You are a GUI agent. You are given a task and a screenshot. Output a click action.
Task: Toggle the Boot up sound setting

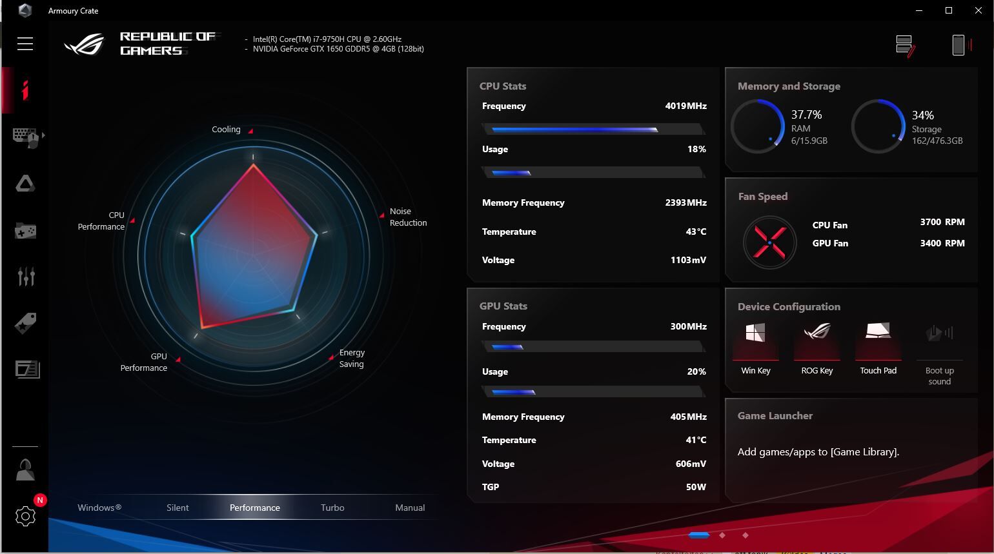coord(940,353)
